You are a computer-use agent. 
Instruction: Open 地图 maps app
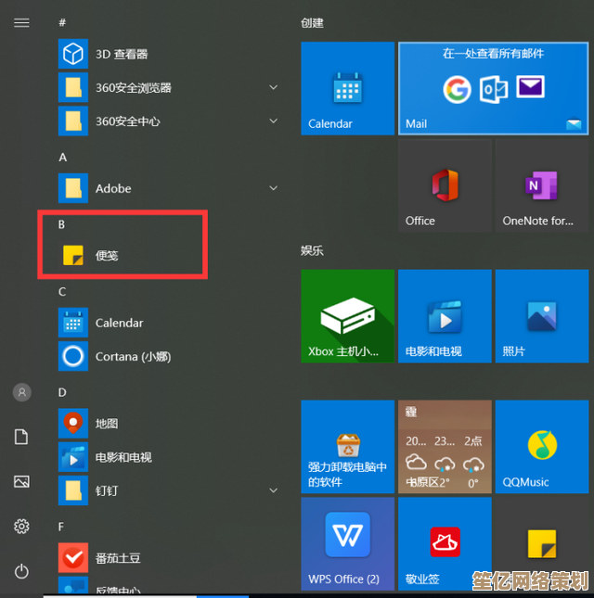click(106, 424)
